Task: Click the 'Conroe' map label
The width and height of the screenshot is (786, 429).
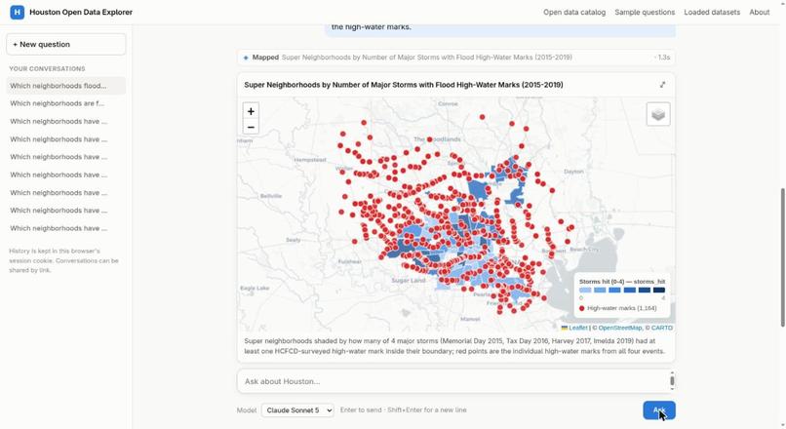Action: pos(448,103)
